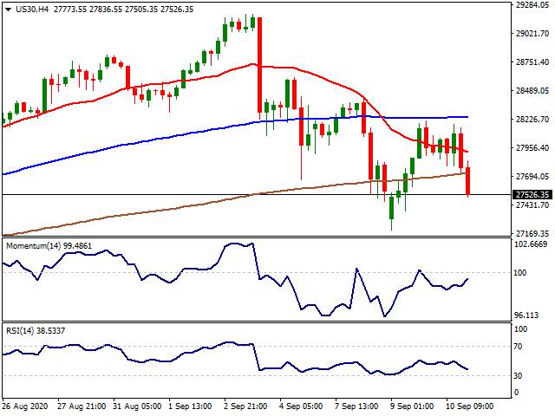Click price scale value 28226.70
Screen dimensions: 555x416
coord(532,120)
